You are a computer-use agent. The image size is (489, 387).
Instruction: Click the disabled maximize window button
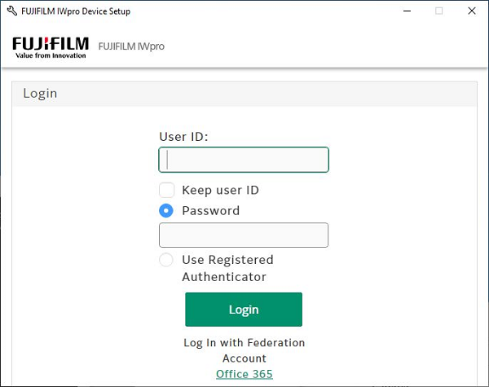click(x=439, y=11)
